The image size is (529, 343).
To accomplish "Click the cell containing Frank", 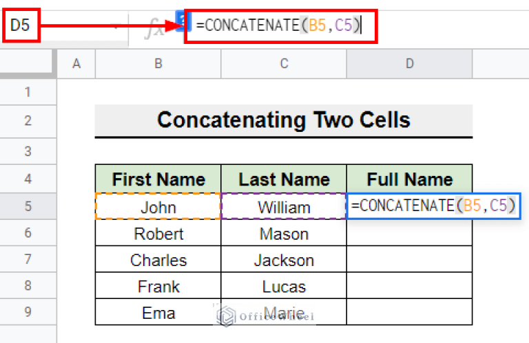I will click(158, 285).
